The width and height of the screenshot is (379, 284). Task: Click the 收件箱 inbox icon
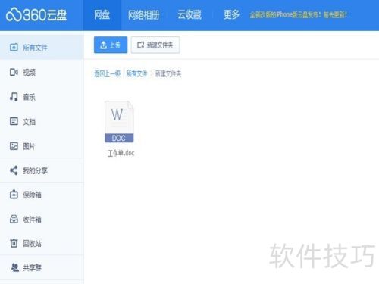pyautogui.click(x=14, y=219)
